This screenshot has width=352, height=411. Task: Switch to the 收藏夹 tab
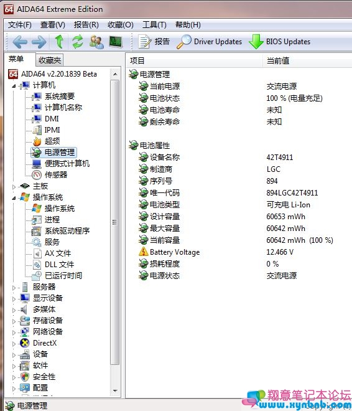tap(50, 60)
